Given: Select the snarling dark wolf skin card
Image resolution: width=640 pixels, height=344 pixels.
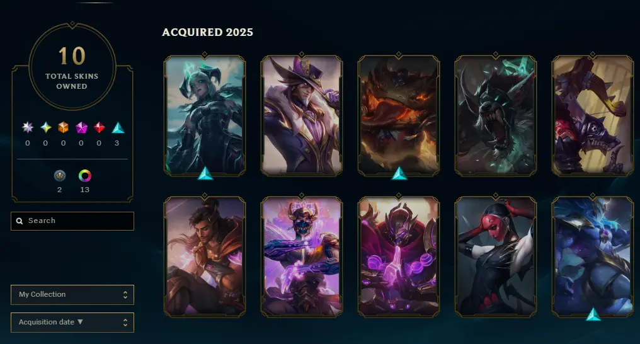Looking at the screenshot, I should [496, 116].
